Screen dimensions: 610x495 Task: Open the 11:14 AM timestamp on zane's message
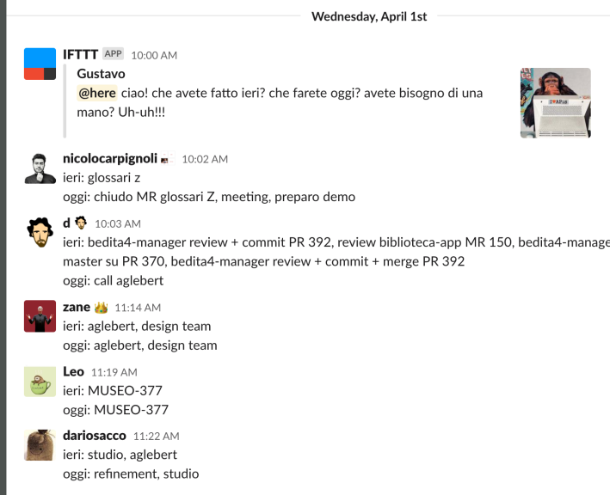pos(138,308)
